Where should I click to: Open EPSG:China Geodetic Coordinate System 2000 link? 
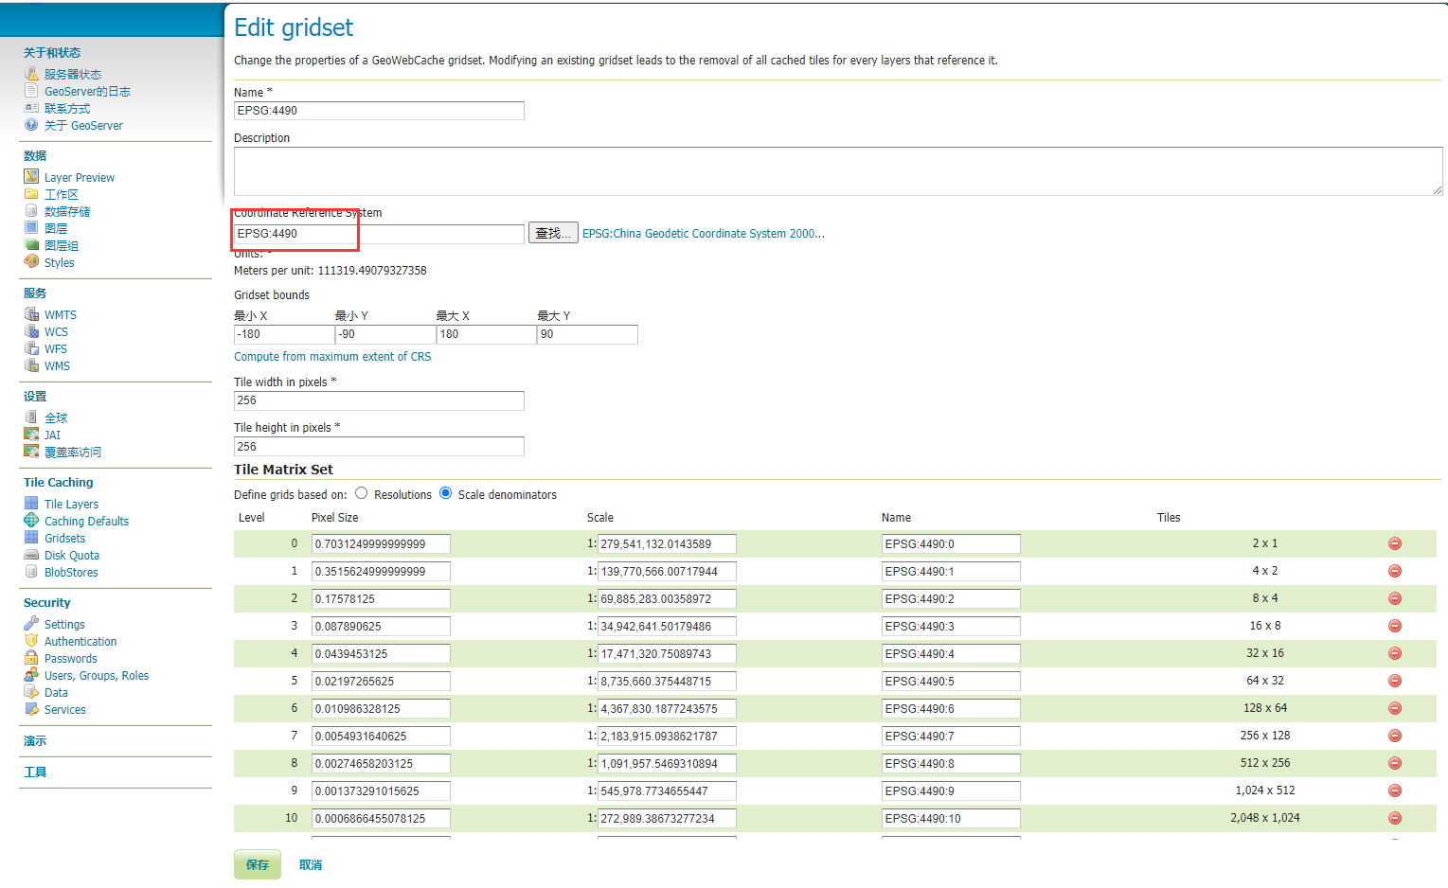click(704, 233)
